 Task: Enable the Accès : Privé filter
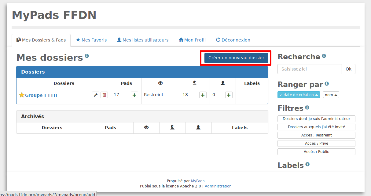click(x=316, y=143)
